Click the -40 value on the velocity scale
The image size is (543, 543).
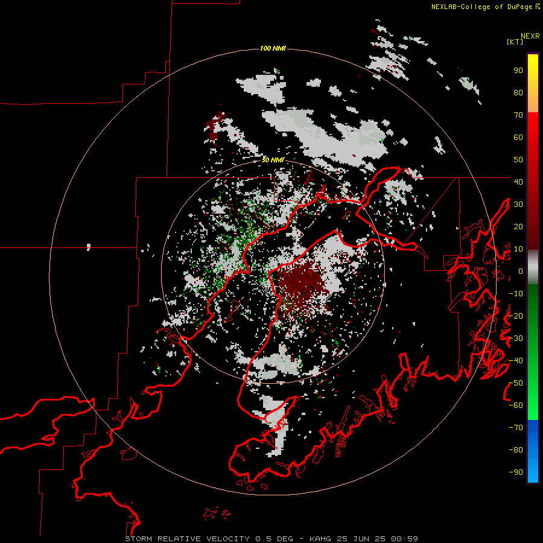coord(516,361)
